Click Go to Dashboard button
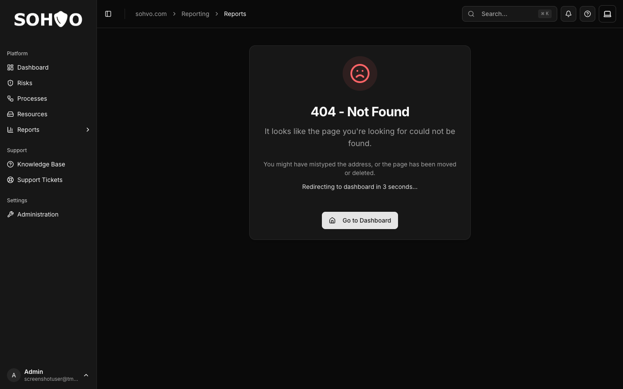This screenshot has height=389, width=623. tap(360, 220)
